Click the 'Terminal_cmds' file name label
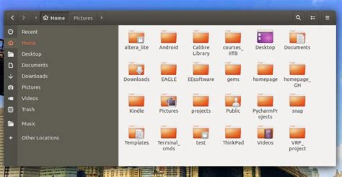The width and height of the screenshot is (342, 177). [x=169, y=146]
